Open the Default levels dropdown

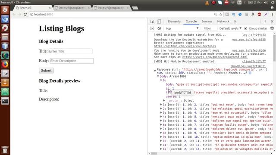230,28
